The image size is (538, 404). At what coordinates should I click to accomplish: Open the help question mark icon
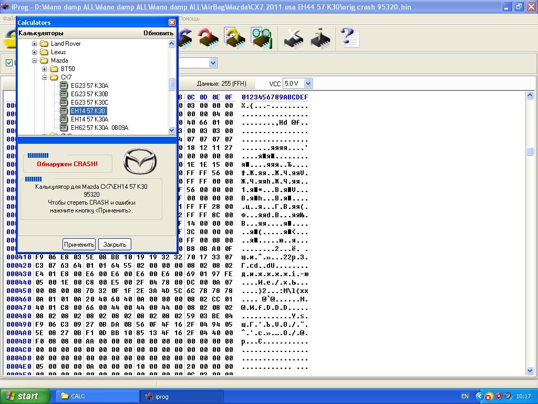tap(349, 38)
